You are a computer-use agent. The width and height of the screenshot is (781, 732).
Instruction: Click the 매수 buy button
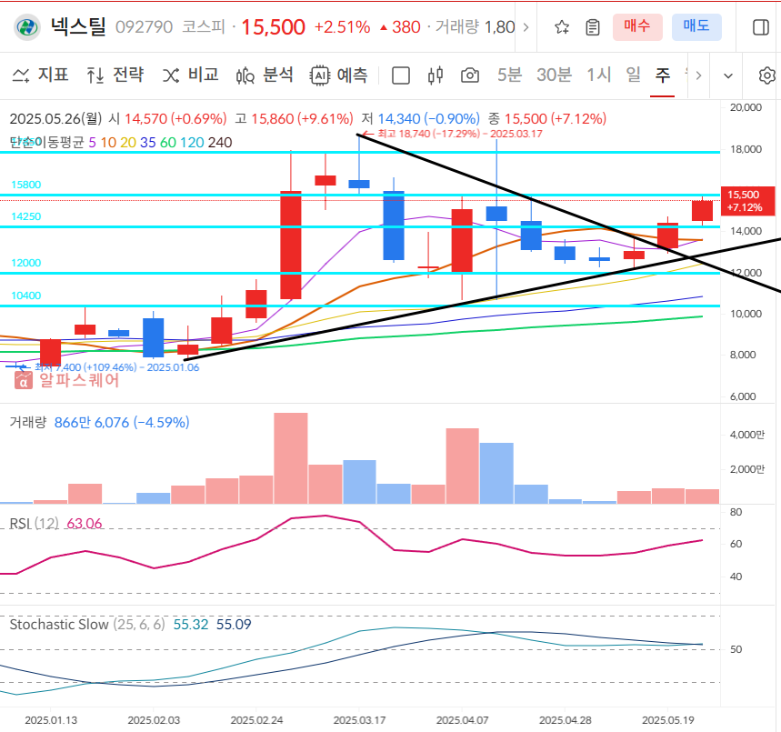coord(637,27)
